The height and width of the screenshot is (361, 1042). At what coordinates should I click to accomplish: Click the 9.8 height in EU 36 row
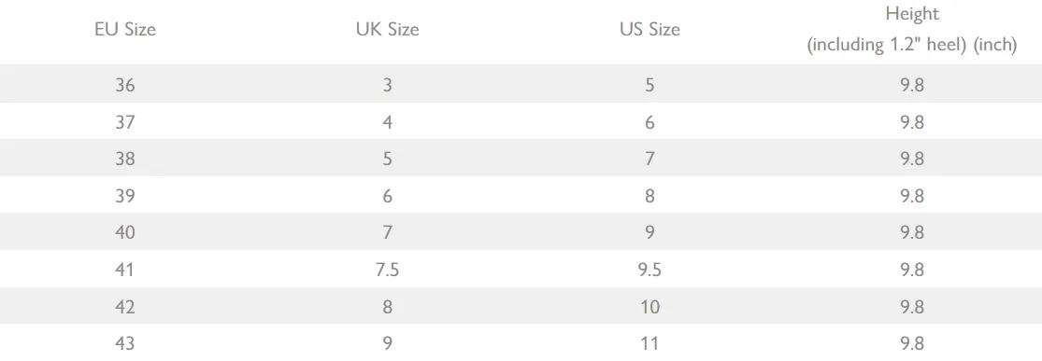coord(912,86)
